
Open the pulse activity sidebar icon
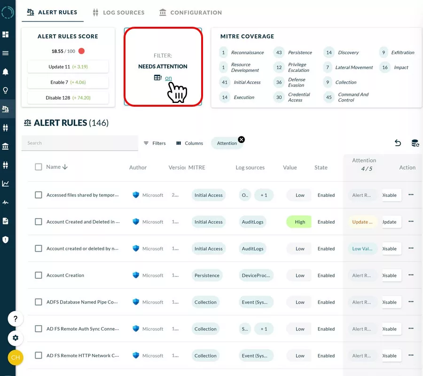pos(5,202)
